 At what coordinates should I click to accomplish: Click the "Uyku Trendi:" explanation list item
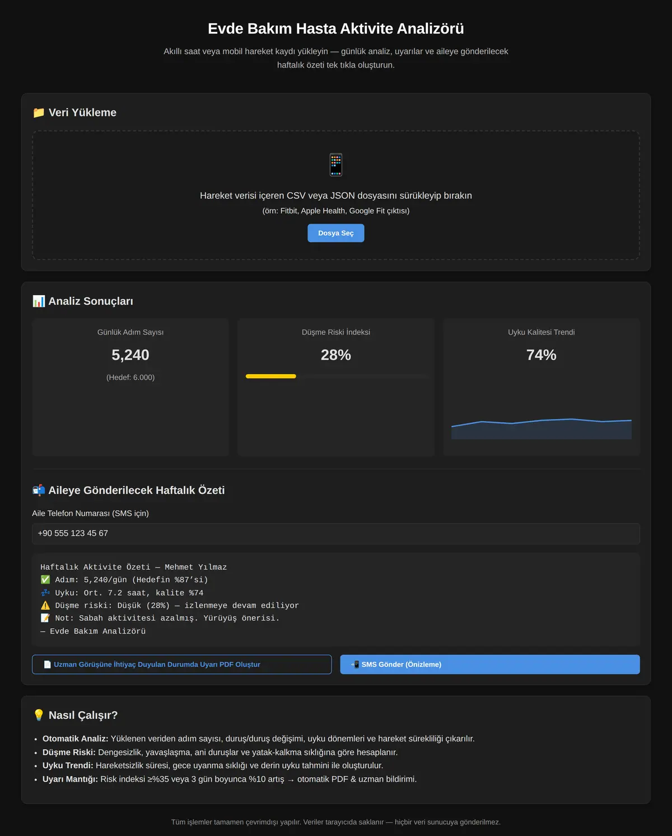click(x=213, y=766)
